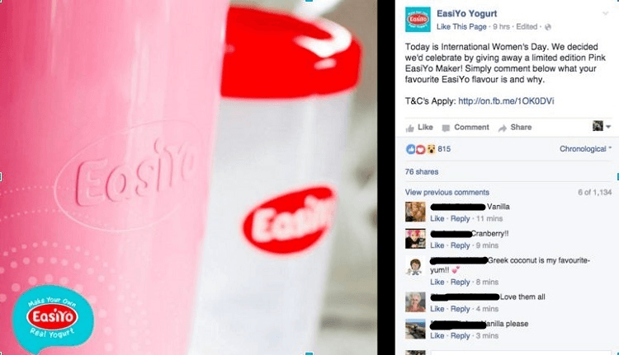The image size is (619, 355).
Task: Click the thumbs-up Like icon under post
Action: pyautogui.click(x=409, y=128)
